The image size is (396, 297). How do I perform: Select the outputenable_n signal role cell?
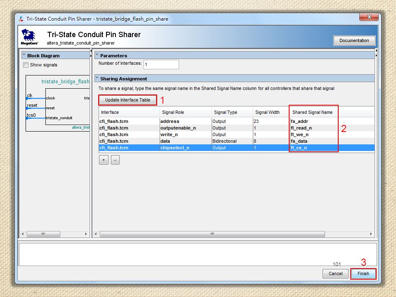(x=185, y=128)
